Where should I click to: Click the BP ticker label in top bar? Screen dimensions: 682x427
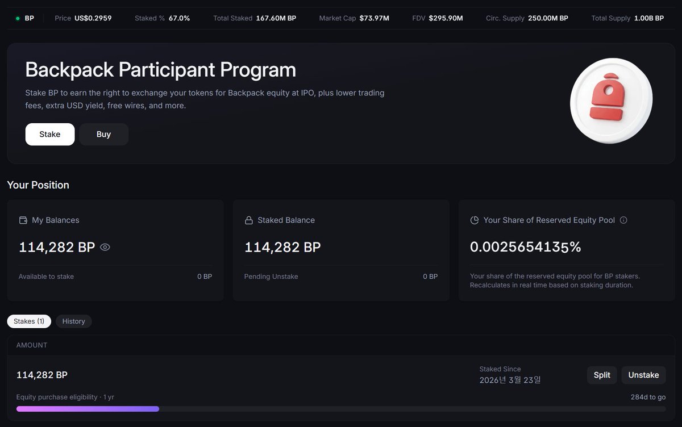(x=30, y=18)
